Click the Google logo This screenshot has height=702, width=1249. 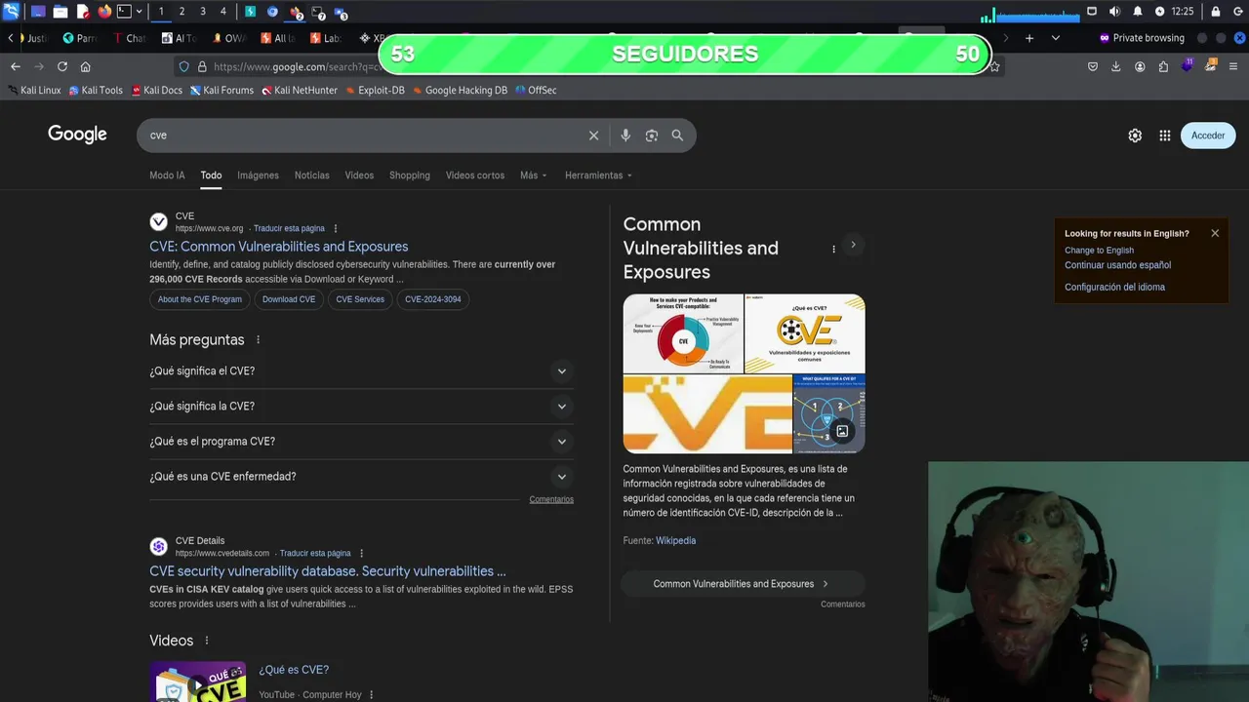pyautogui.click(x=77, y=135)
